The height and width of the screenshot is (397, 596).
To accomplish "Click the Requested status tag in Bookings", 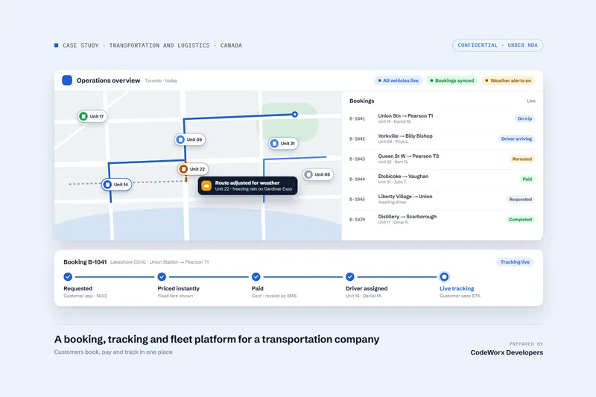I will [520, 200].
